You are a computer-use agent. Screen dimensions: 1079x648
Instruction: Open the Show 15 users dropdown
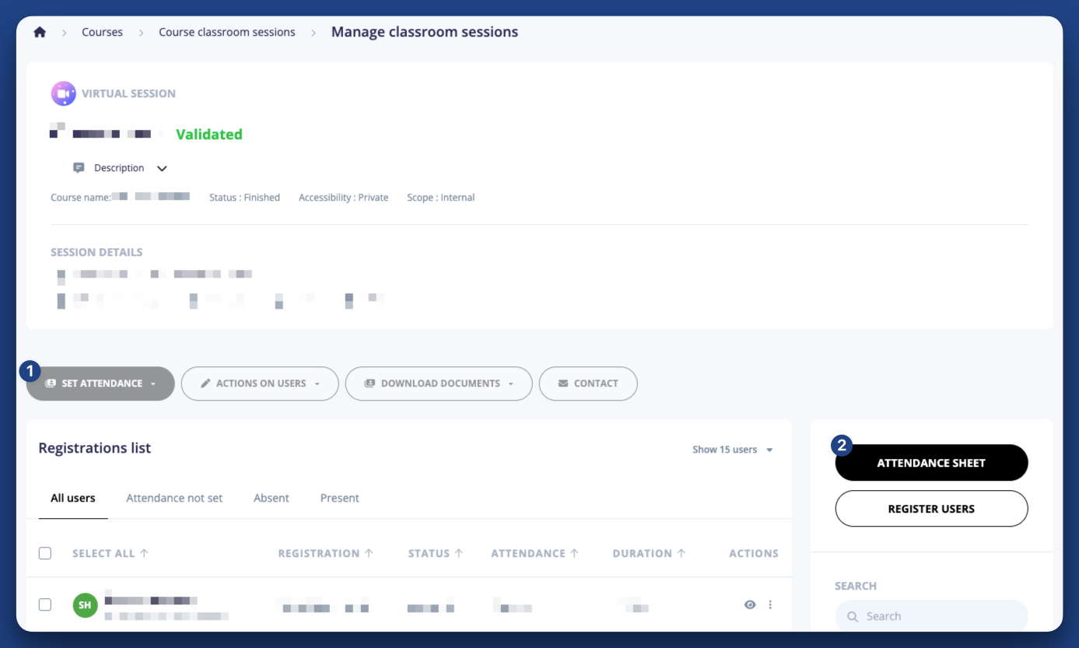tap(732, 450)
